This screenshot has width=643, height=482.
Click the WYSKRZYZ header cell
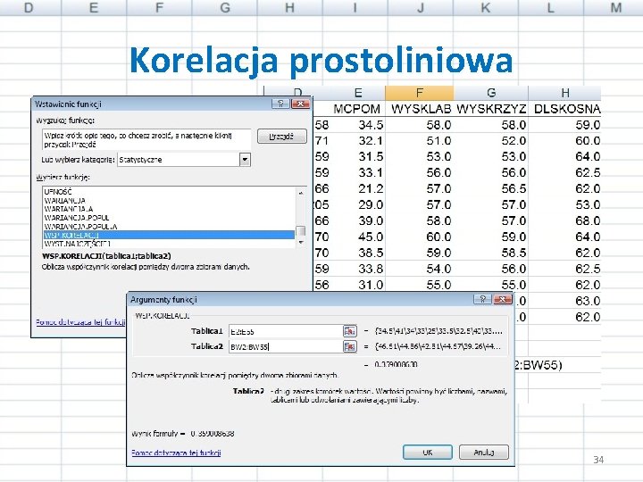[x=491, y=109]
